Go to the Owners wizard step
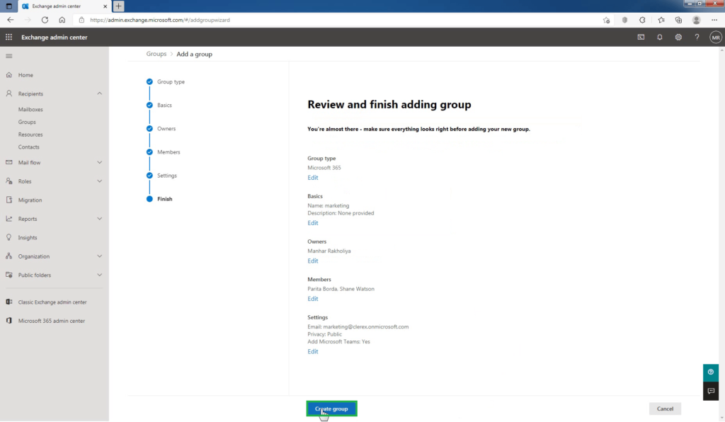Screen dimensions: 725x422 tap(161, 128)
